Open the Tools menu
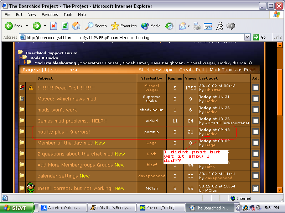 [68, 15]
